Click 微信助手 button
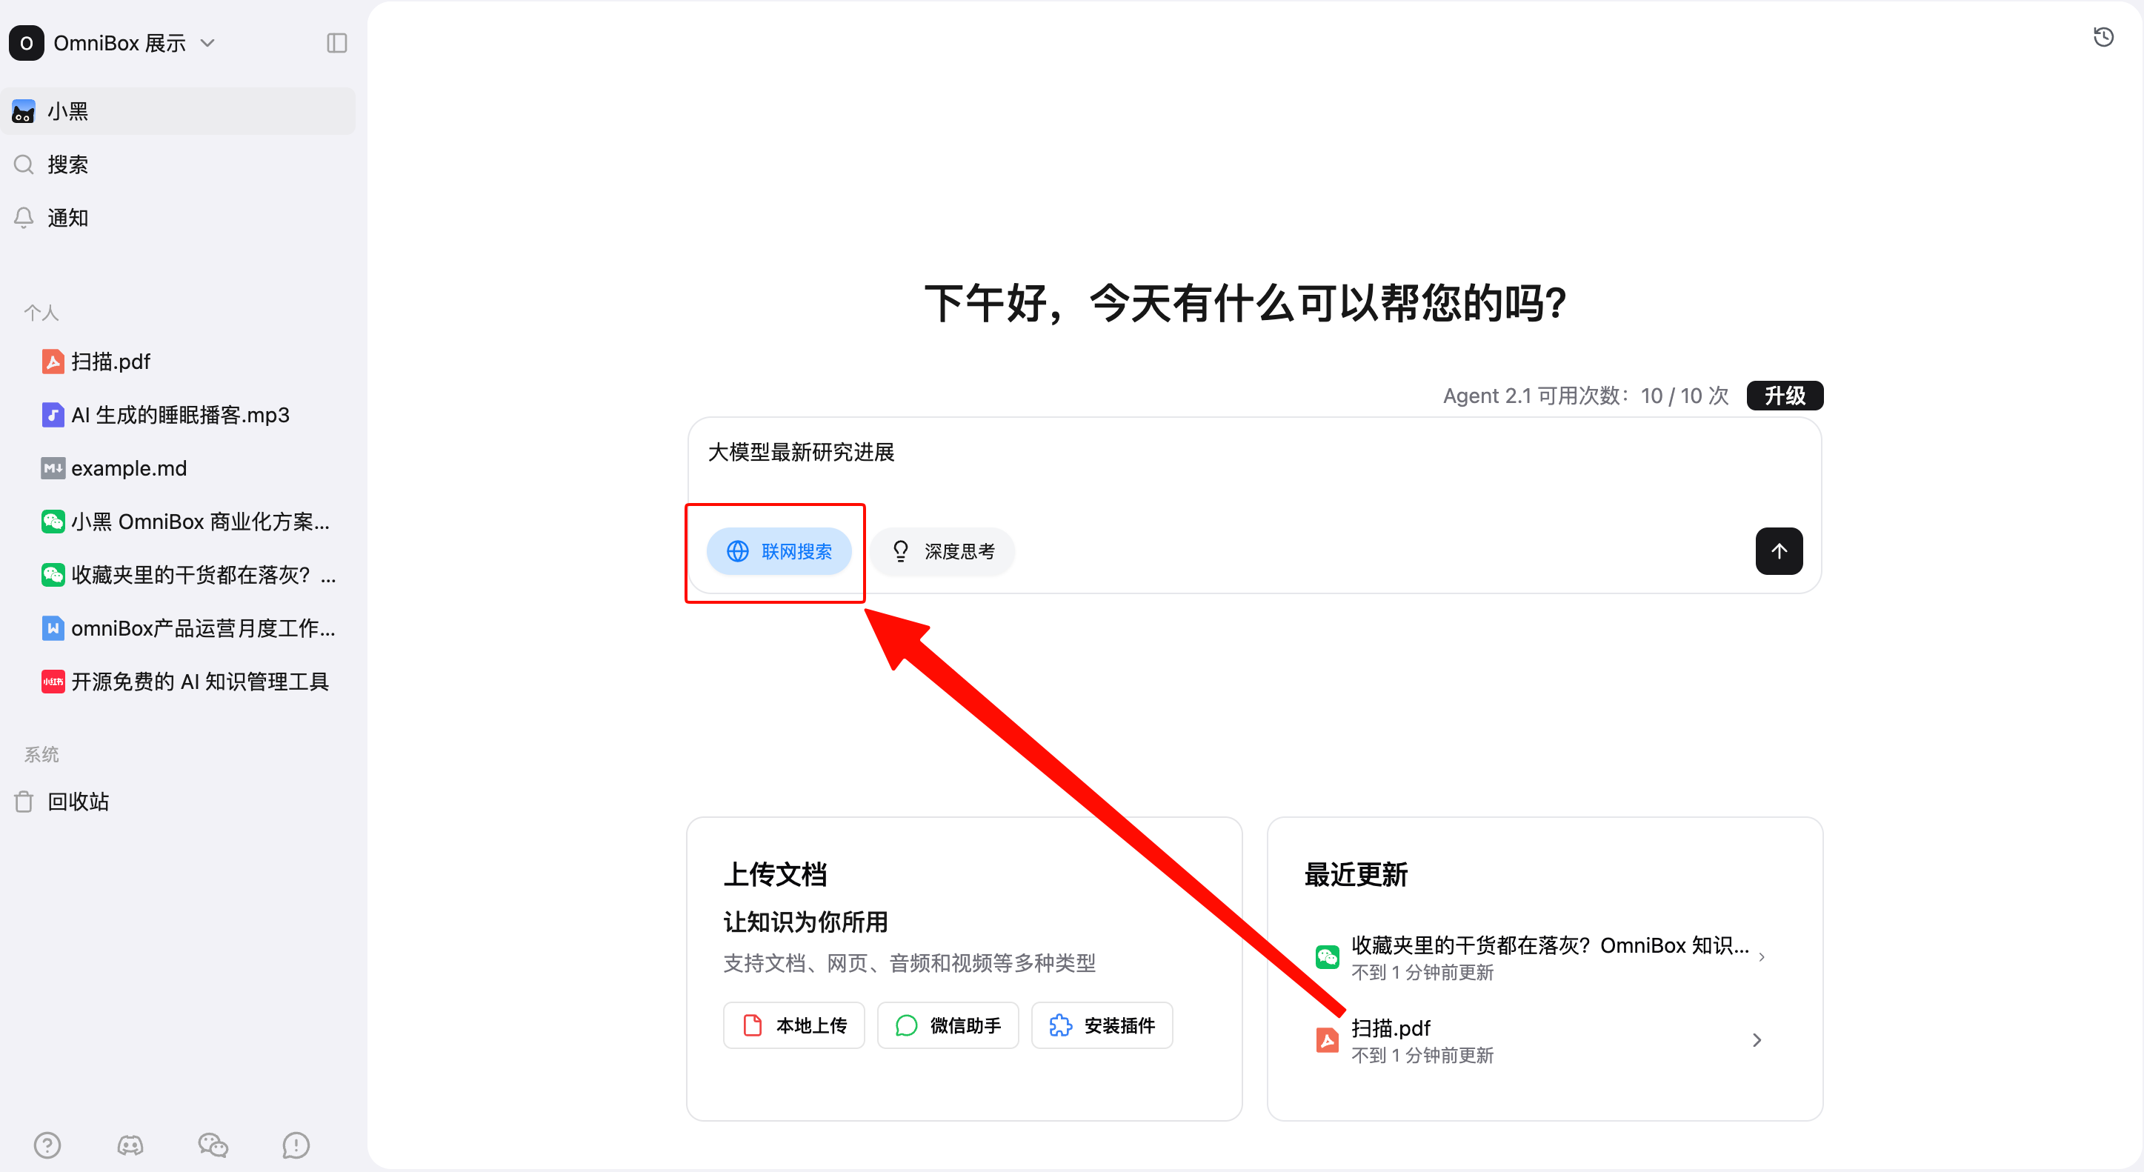Viewport: 2144px width, 1172px height. coord(947,1025)
